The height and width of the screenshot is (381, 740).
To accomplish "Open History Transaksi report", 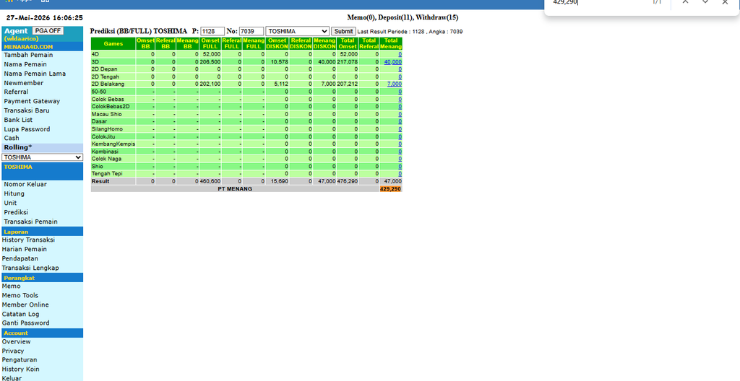I will click(28, 240).
